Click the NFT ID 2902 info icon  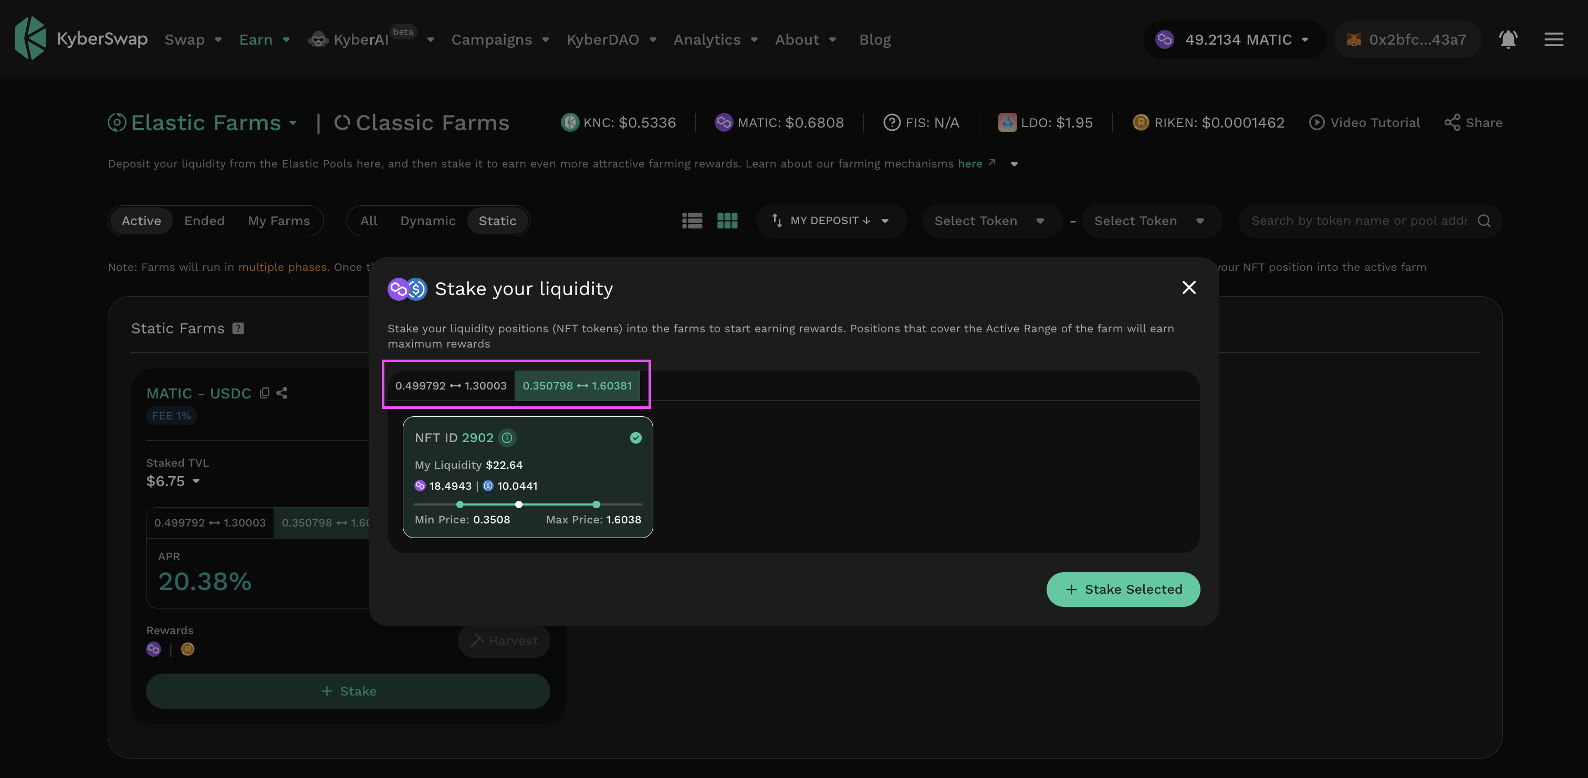coord(507,438)
